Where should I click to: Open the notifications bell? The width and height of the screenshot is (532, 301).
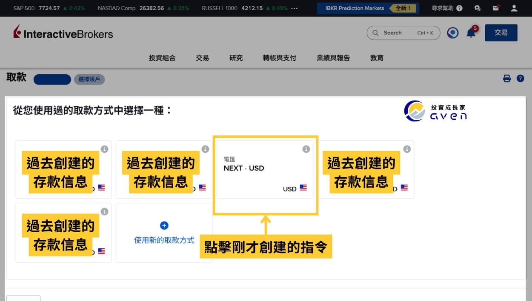coord(471,33)
